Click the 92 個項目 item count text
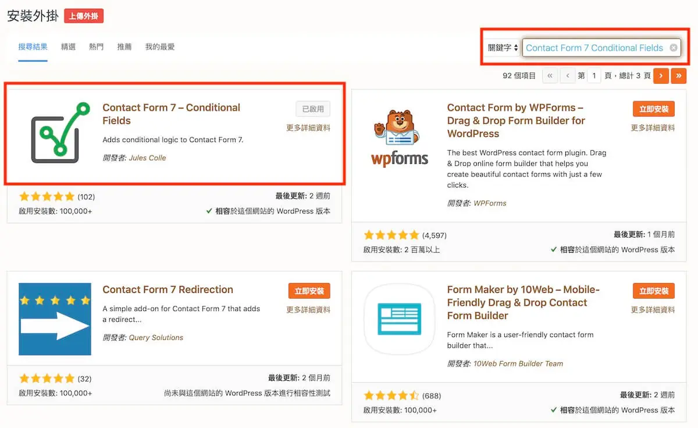 point(519,76)
